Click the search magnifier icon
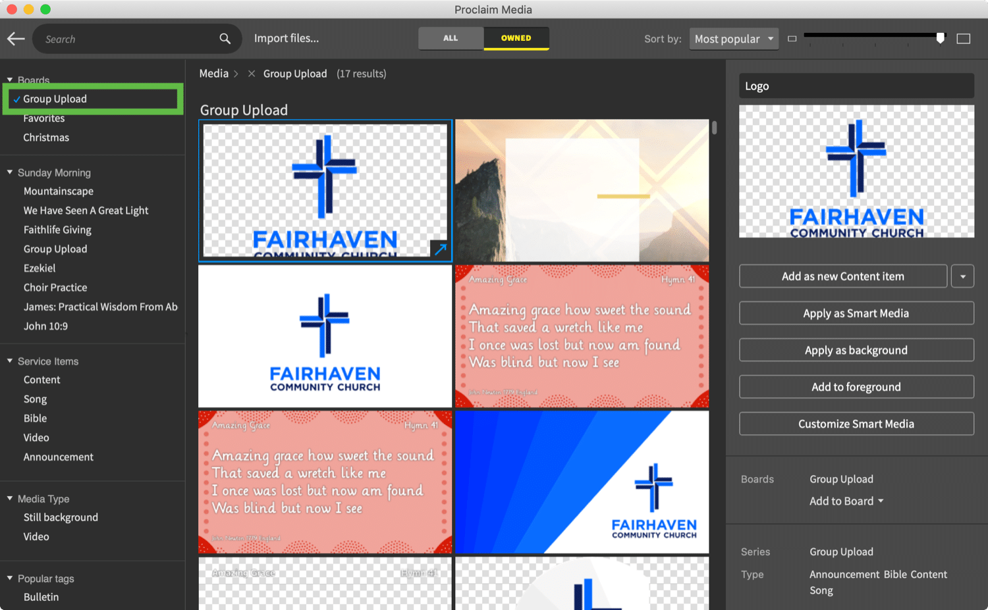This screenshot has width=988, height=610. pos(225,39)
